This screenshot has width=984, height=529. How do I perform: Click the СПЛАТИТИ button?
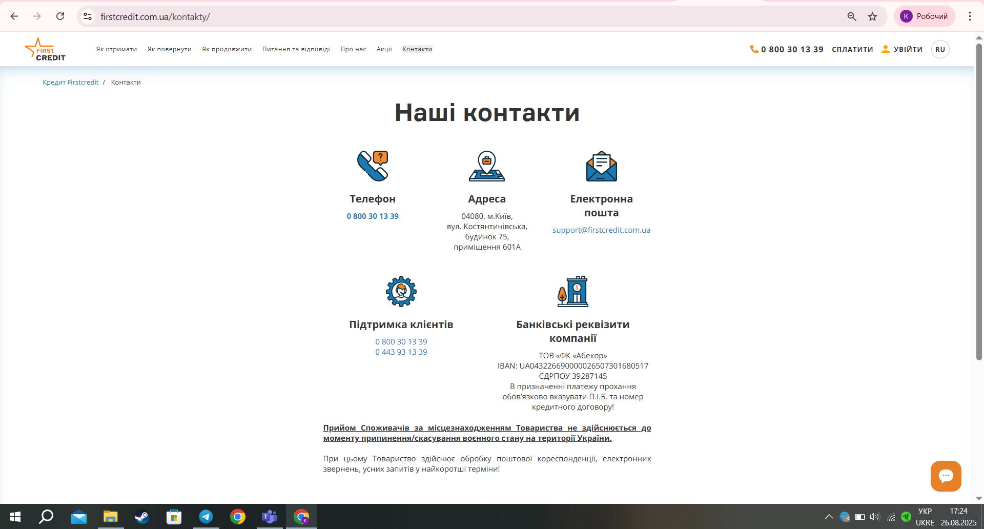(852, 49)
